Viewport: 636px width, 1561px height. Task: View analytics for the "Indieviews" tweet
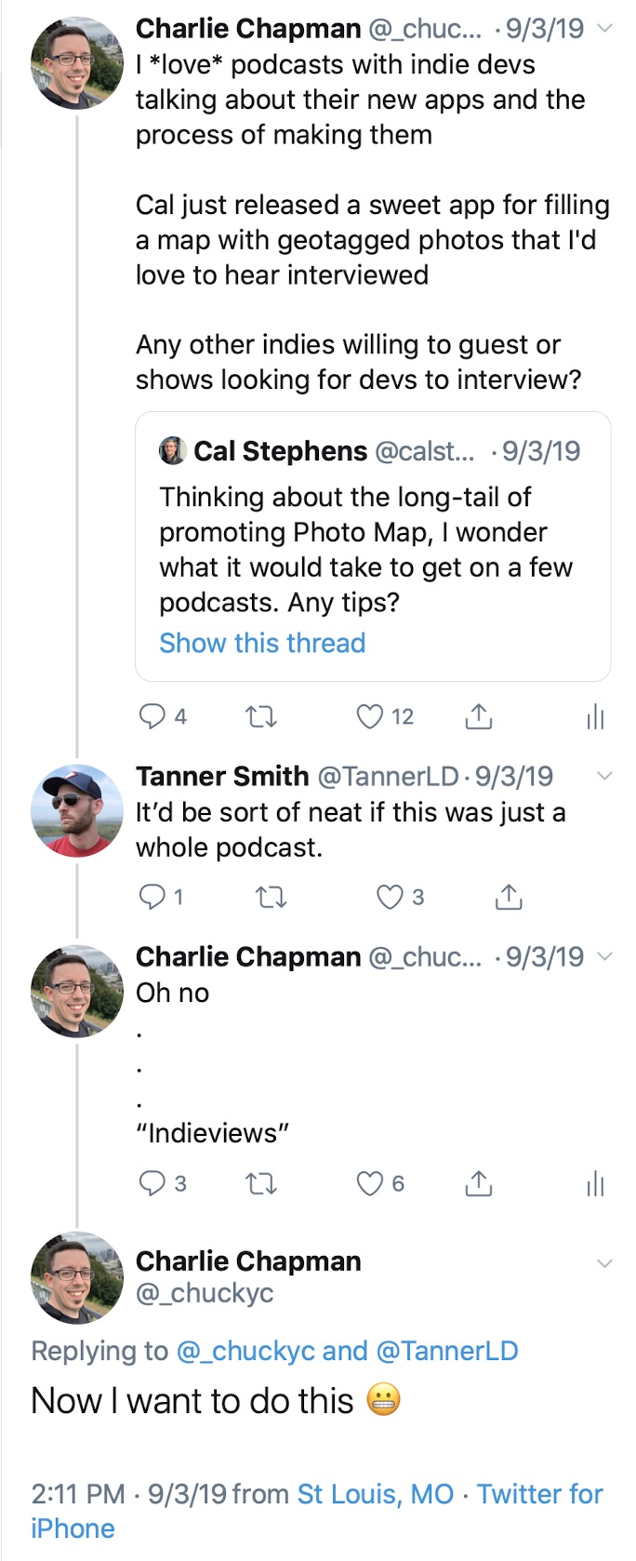(595, 1183)
